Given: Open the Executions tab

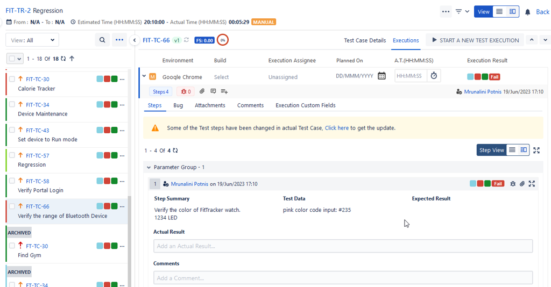Looking at the screenshot, I should pos(406,40).
